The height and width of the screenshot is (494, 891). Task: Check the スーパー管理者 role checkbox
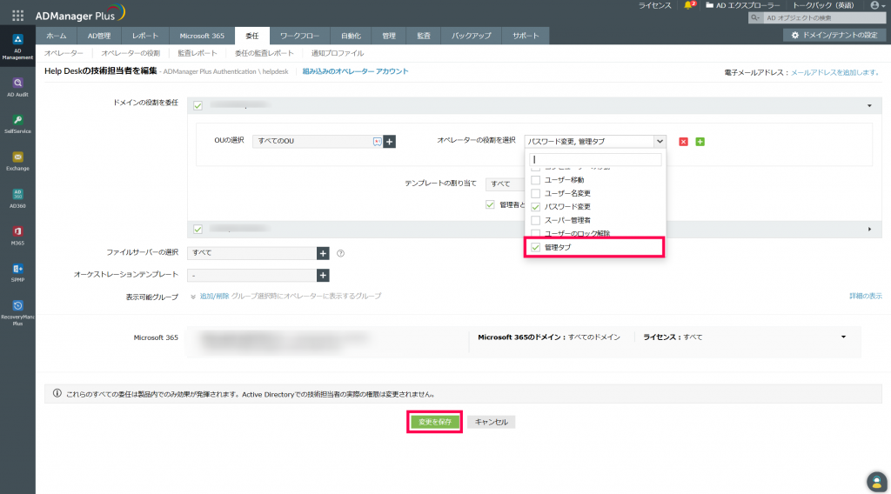pos(535,220)
